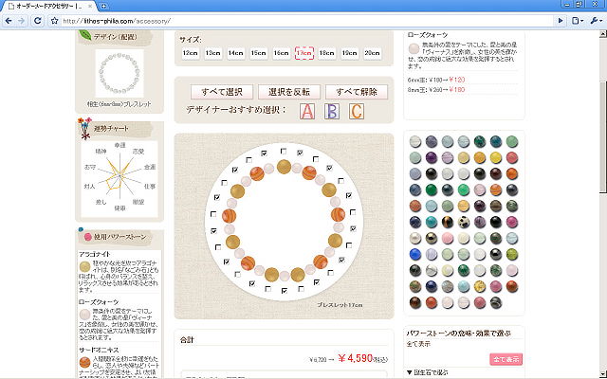Image resolution: width=607 pixels, height=379 pixels.
Task: Click the aragonite stone icon in left panel
Action: [x=84, y=266]
